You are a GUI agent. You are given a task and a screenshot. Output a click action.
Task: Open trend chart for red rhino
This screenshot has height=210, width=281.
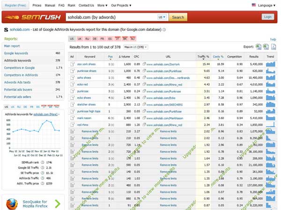tap(270, 125)
